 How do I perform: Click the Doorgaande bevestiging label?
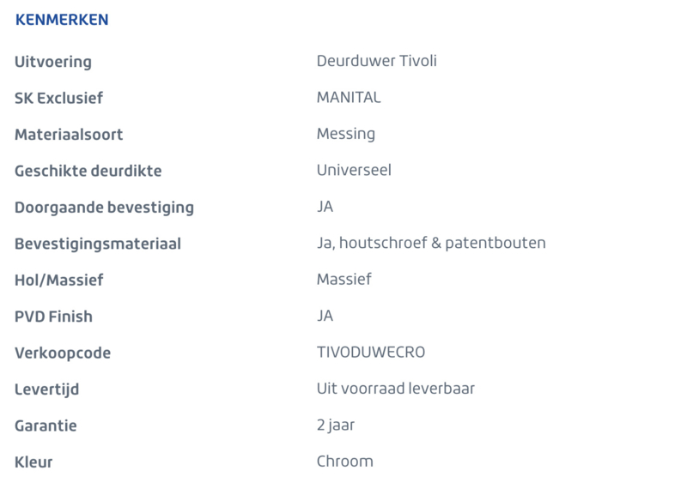(x=104, y=208)
